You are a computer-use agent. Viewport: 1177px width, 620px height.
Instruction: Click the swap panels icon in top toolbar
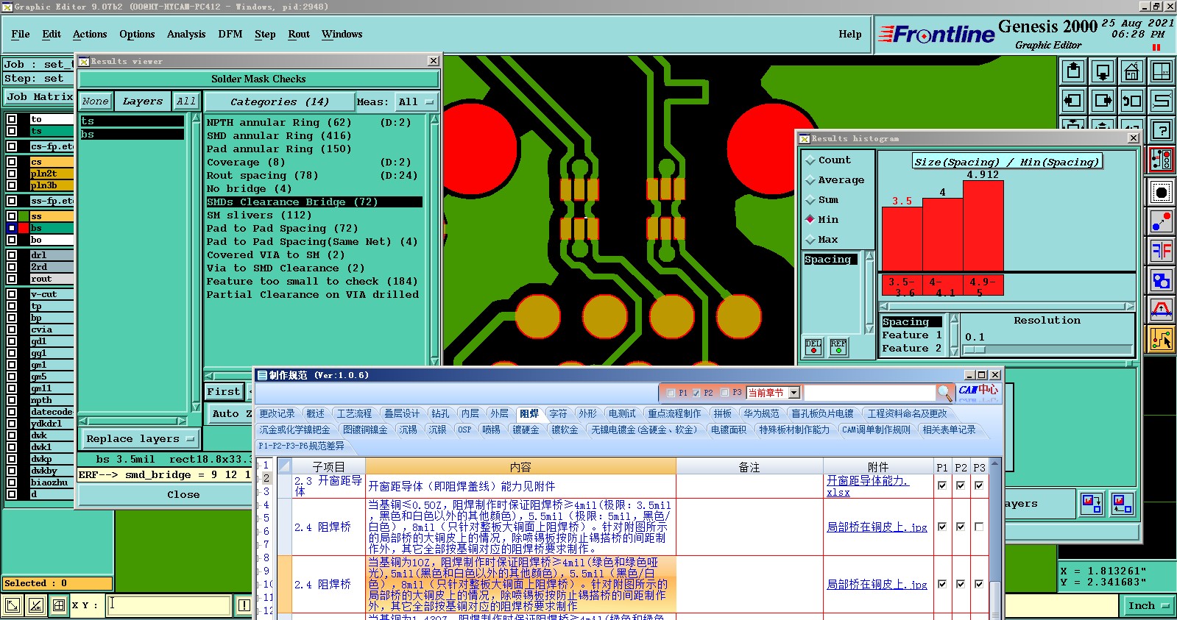pos(1132,101)
